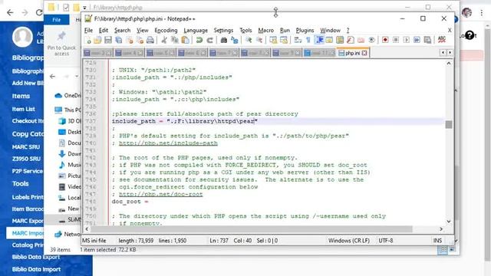Open the Replace dialog icon
The width and height of the screenshot is (491, 276).
(234, 40)
